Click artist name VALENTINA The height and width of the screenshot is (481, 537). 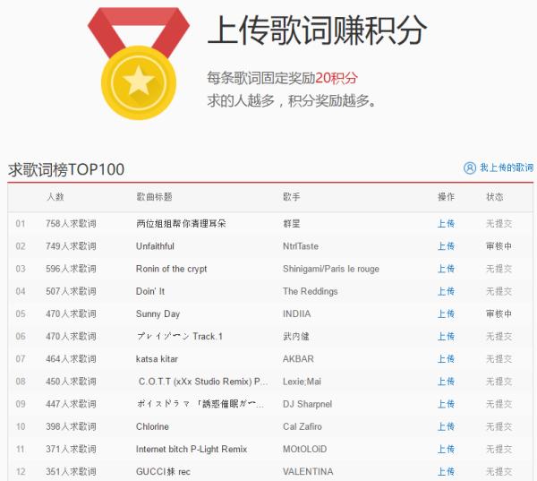(308, 472)
